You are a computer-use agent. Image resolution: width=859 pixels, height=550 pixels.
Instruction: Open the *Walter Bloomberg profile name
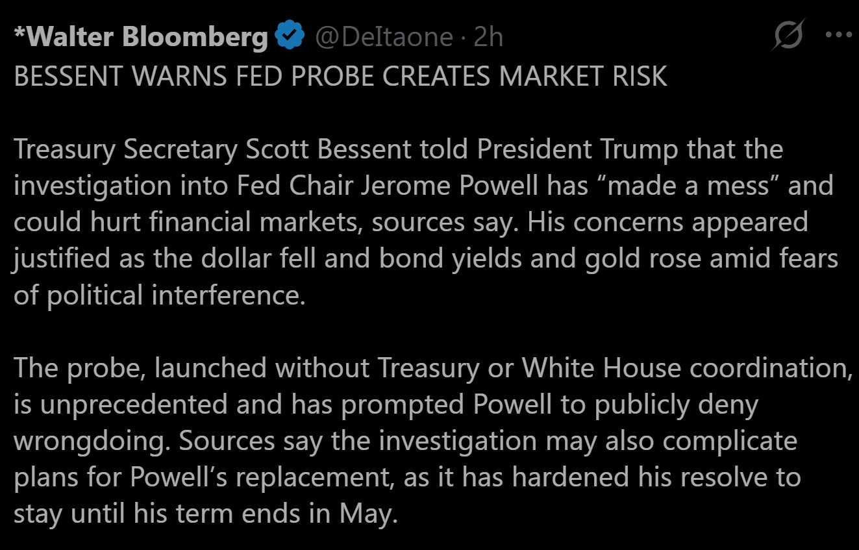point(140,37)
